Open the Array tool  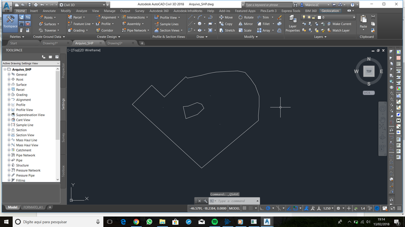tap(264, 30)
